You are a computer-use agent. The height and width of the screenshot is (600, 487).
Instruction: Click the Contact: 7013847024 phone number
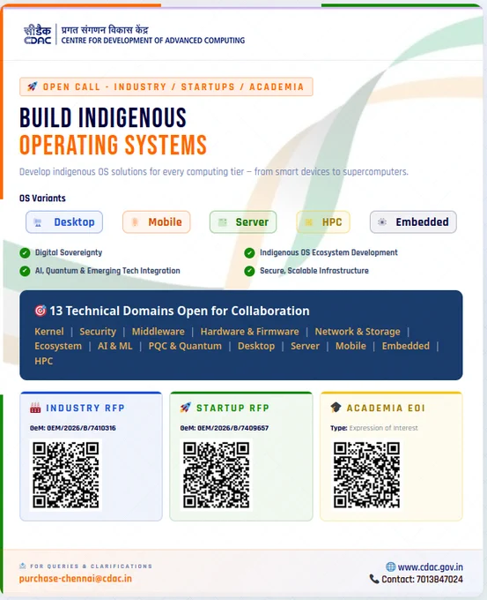pyautogui.click(x=422, y=580)
